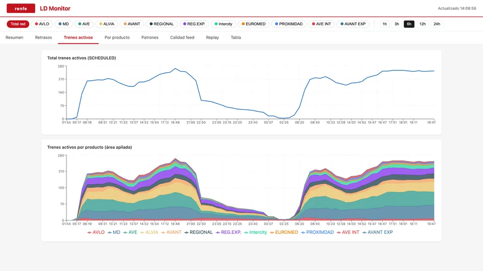Set time range to 1h
483x271 pixels.
(x=384, y=24)
